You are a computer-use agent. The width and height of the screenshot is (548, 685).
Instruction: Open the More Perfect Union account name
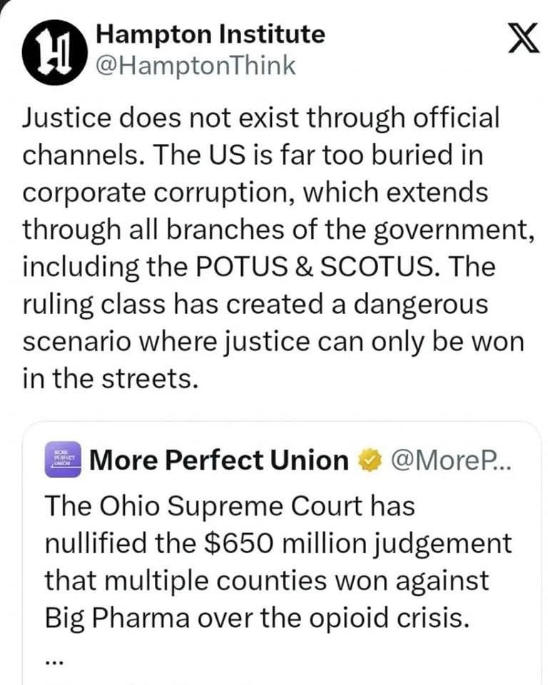(218, 461)
